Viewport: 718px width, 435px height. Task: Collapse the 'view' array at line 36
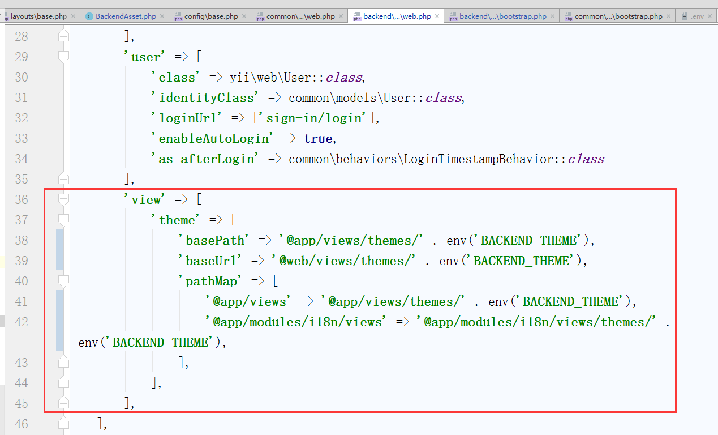[x=63, y=199]
